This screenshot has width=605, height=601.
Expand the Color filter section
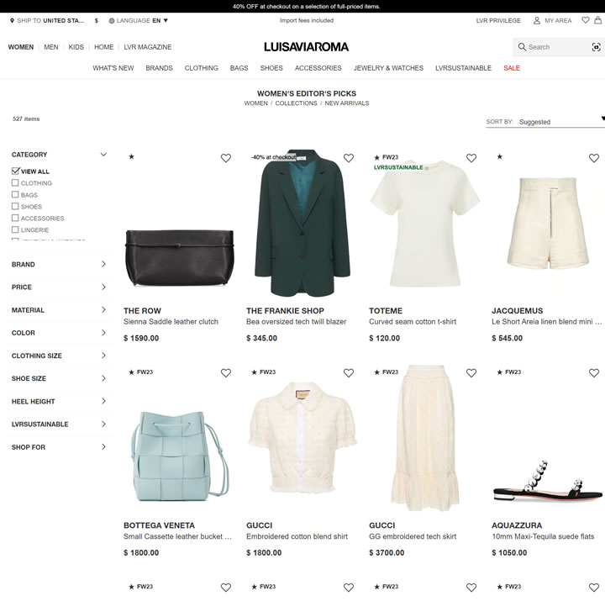click(59, 333)
